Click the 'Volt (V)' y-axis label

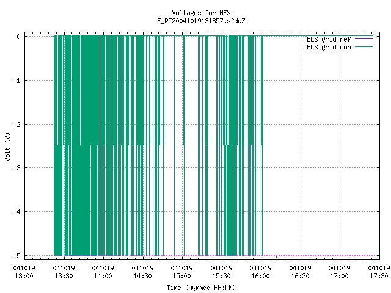click(7, 146)
